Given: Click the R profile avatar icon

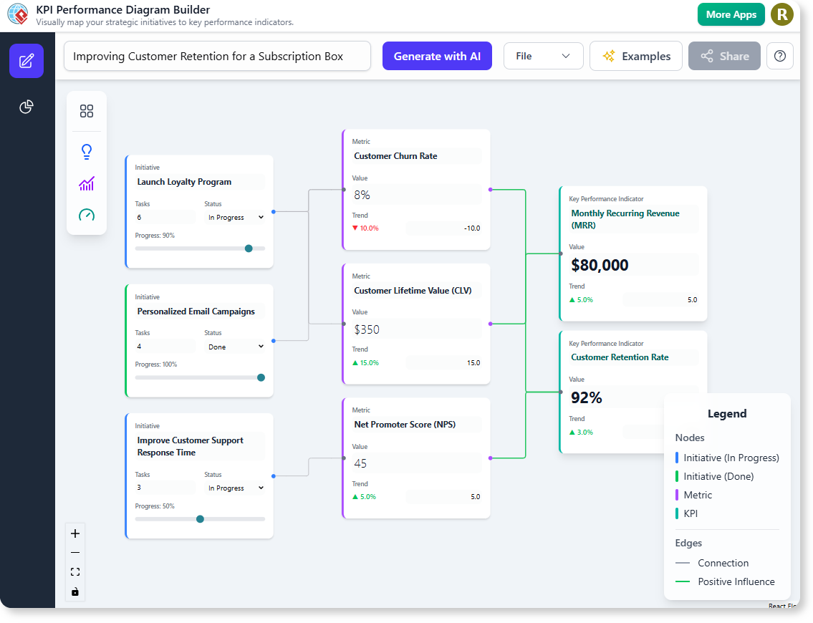Looking at the screenshot, I should click(782, 14).
